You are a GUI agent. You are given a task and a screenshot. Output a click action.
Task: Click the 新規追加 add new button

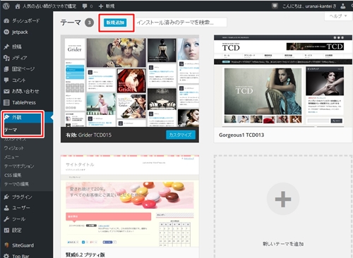pyautogui.click(x=115, y=23)
